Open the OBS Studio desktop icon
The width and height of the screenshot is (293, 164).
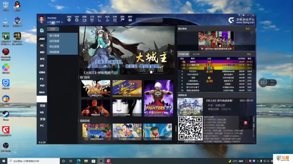pyautogui.click(x=6, y=147)
